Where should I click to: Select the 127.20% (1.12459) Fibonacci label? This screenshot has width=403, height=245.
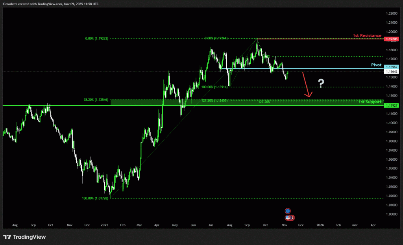coord(214,100)
